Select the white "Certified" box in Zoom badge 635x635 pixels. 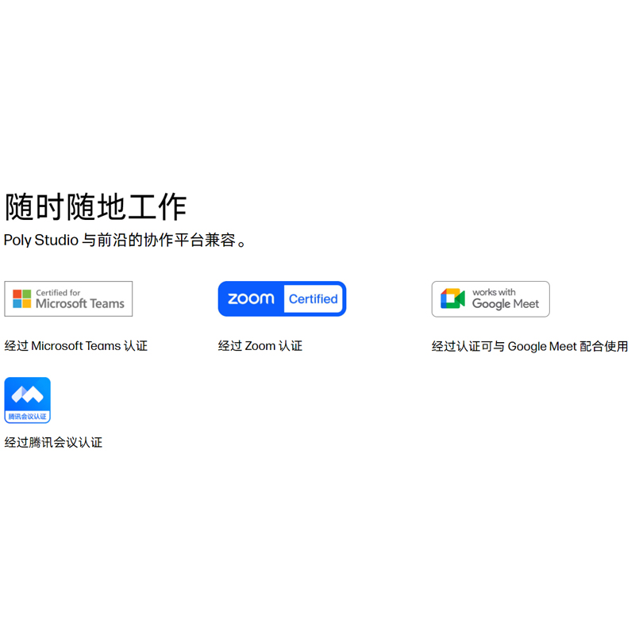tap(313, 299)
